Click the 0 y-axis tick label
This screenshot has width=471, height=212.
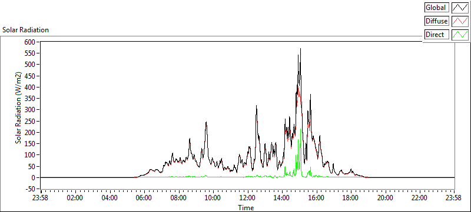(34, 177)
